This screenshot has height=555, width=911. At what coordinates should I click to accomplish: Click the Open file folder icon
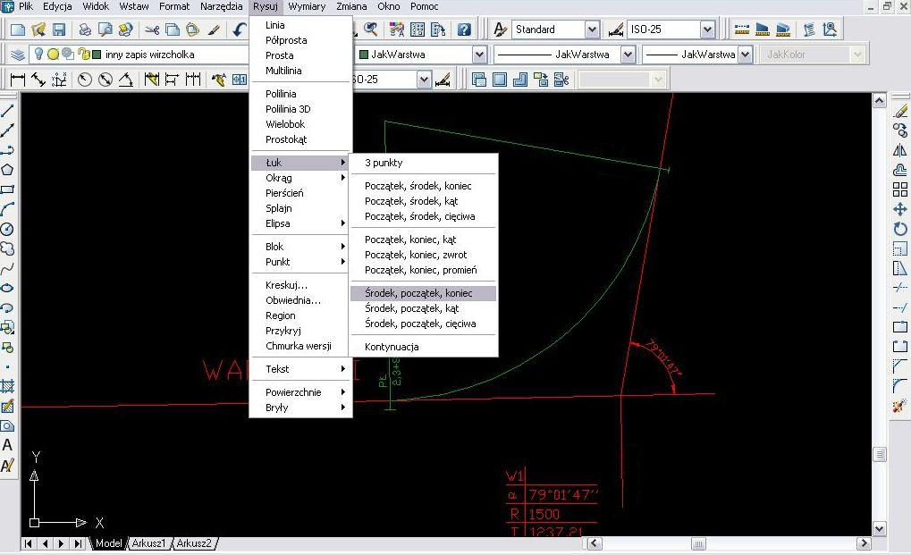pos(38,29)
